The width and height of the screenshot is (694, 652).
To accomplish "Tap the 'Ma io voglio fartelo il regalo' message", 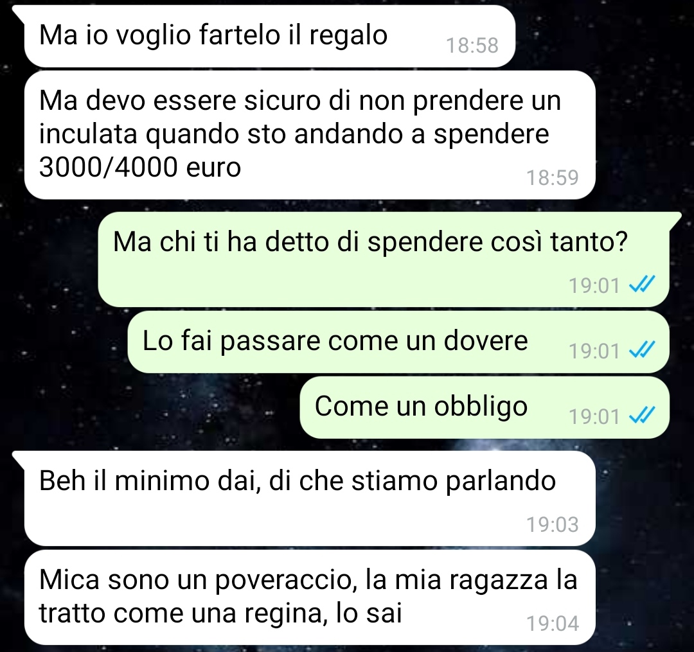I will pos(269,36).
